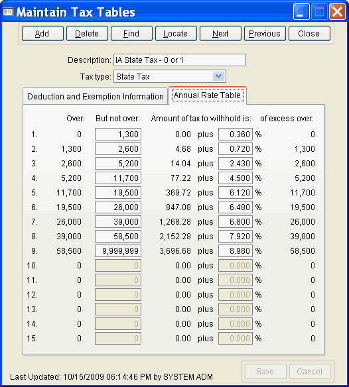This screenshot has width=349, height=387.
Task: Switch to Deduction and Exemption Information tab
Action: [96, 96]
